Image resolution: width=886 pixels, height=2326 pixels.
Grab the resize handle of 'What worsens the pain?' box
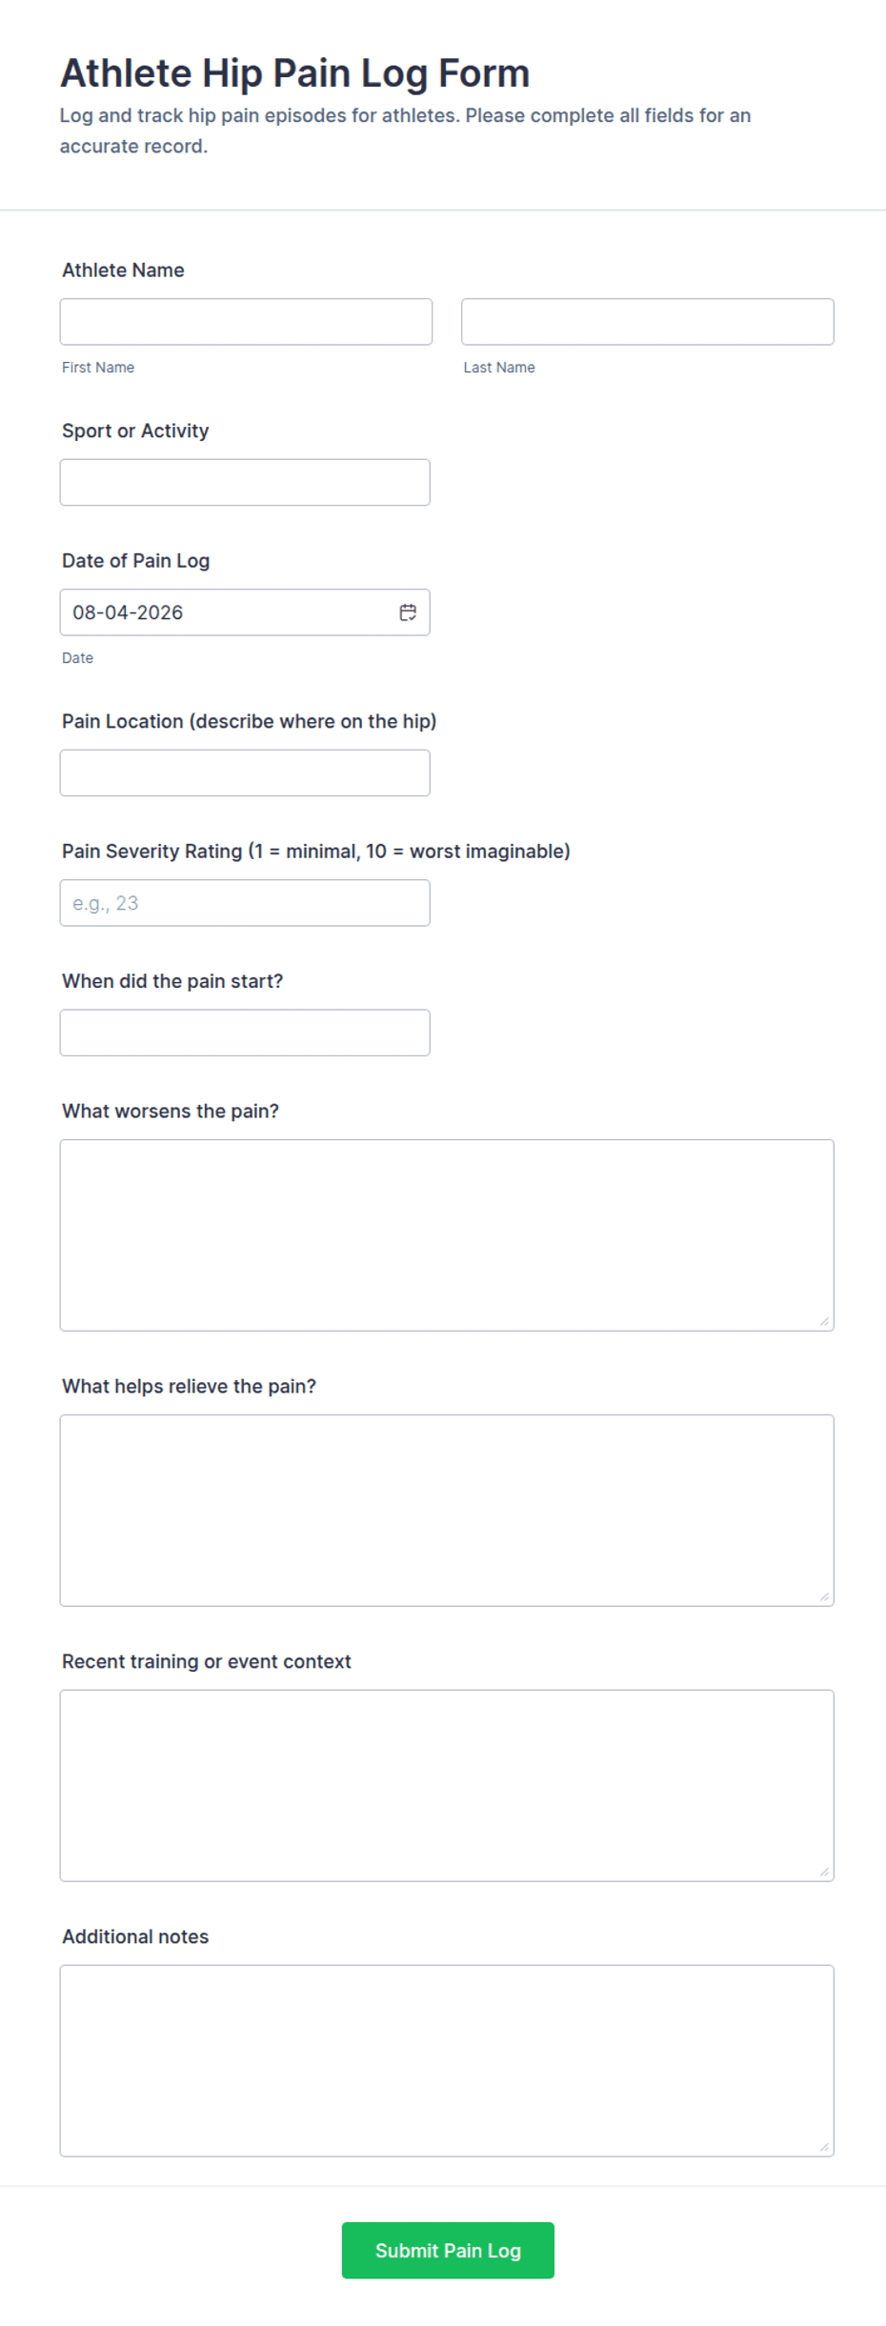(x=824, y=1321)
